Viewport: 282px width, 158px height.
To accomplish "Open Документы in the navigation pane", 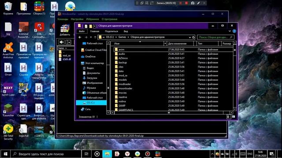I will [91, 73].
